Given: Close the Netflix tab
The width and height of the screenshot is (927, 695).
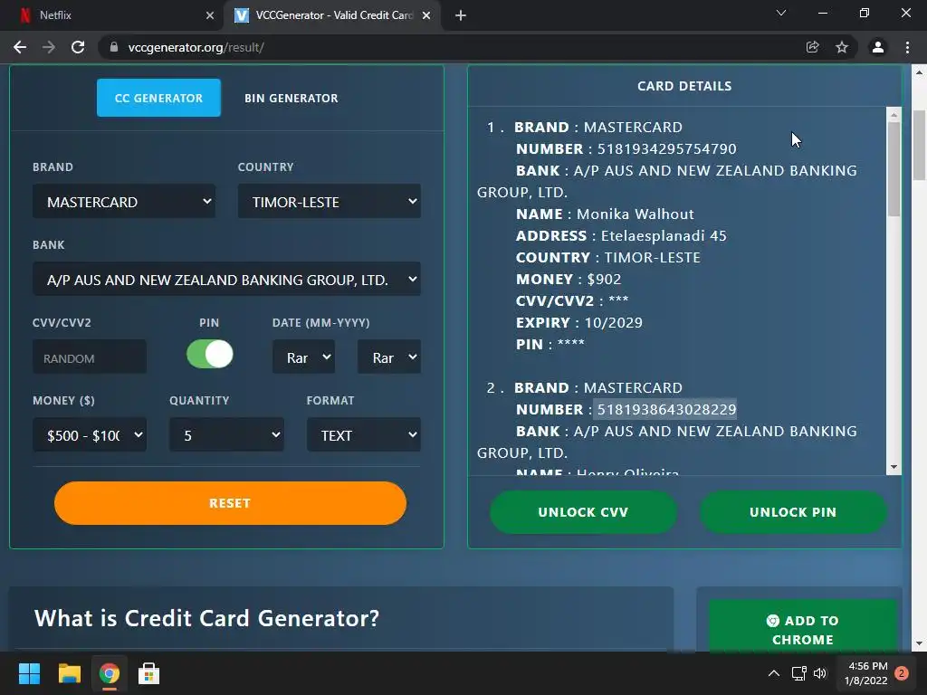Looking at the screenshot, I should pyautogui.click(x=210, y=15).
